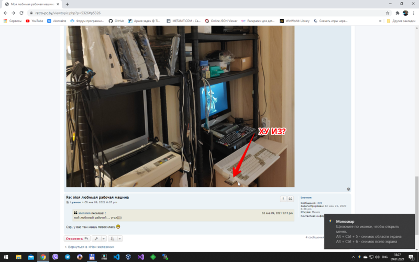Click the attached photo of the computer shelf
Viewport: 419px width, 262px height.
pyautogui.click(x=180, y=105)
